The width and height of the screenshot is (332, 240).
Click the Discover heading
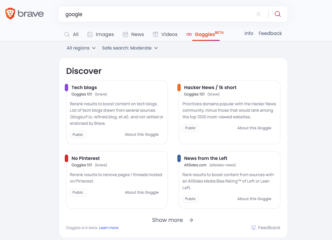point(84,71)
